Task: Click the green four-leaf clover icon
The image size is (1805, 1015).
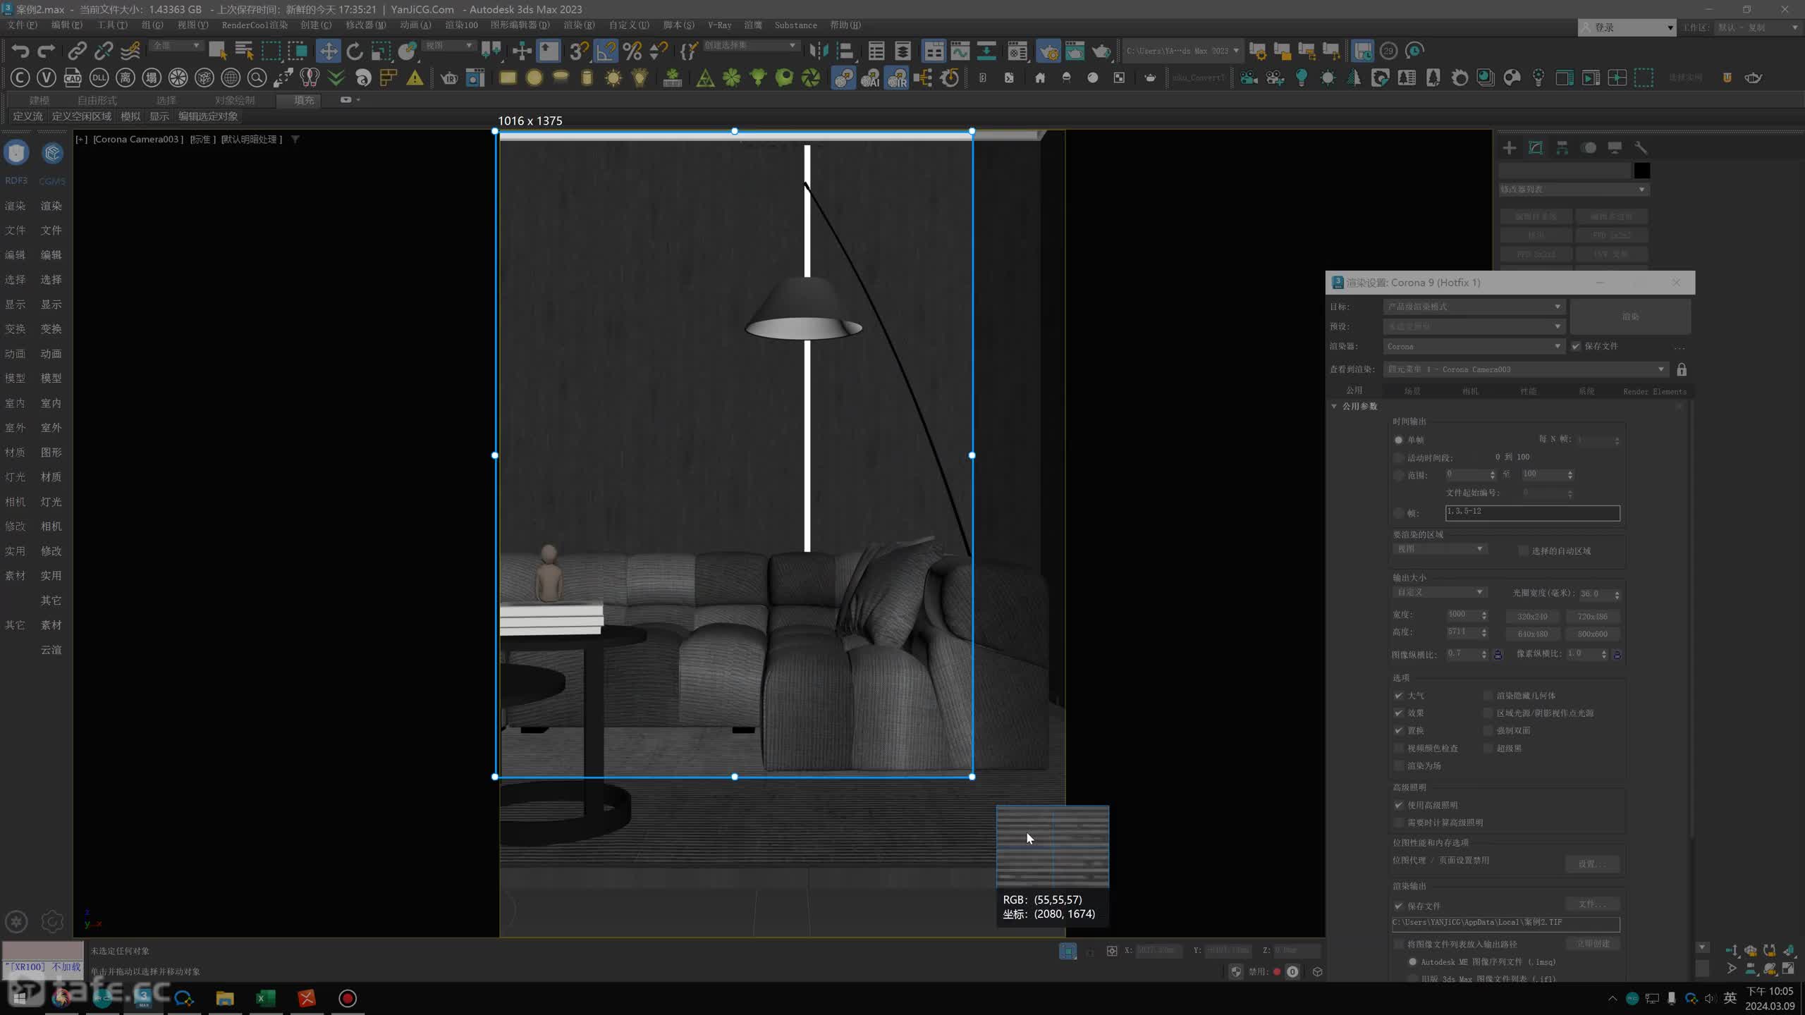Action: (732, 78)
